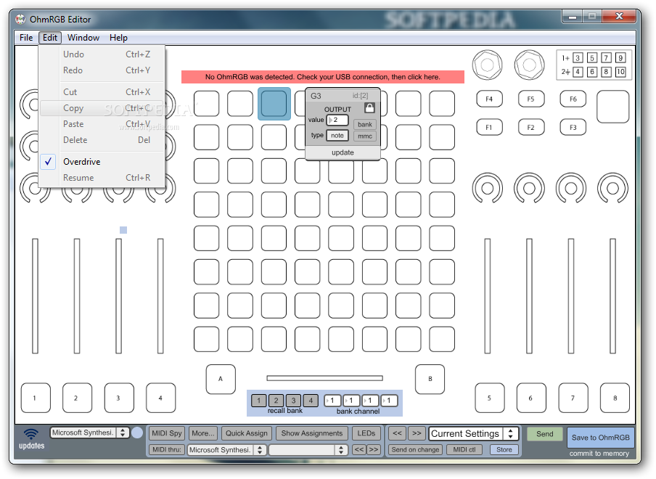Toggle channel box 9 in top right
Screen dimensions: 656x479
click(x=620, y=58)
